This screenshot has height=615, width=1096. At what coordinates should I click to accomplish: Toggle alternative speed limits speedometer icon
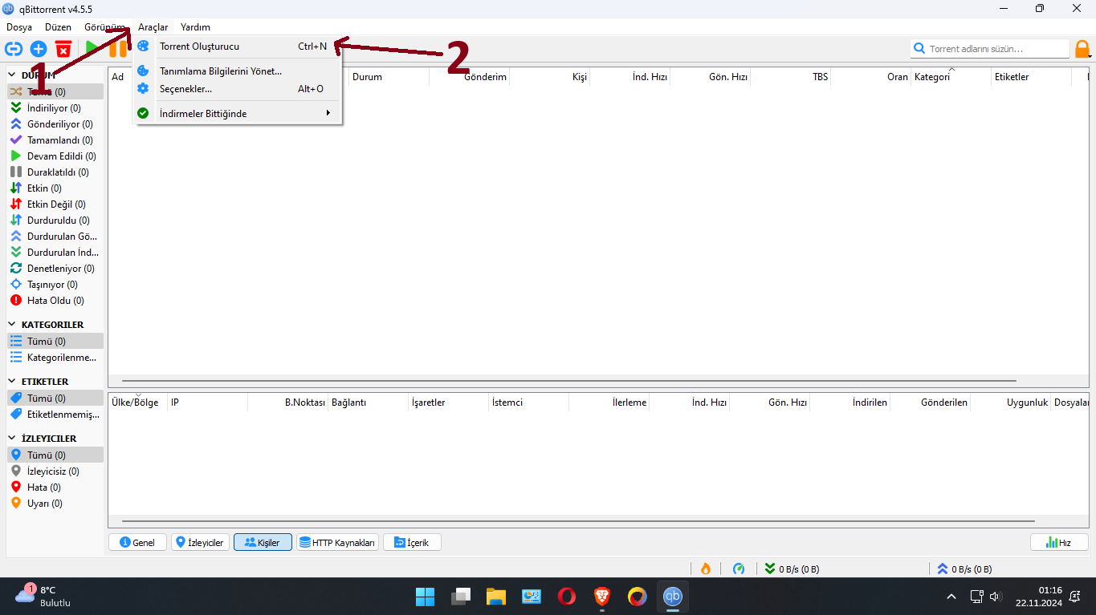click(739, 568)
